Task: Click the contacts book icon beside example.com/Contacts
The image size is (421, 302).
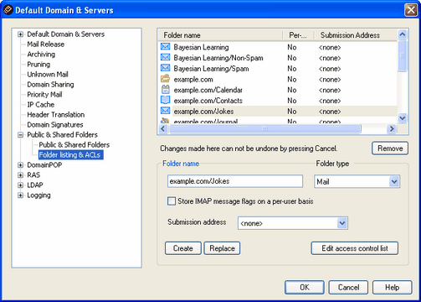Action: coord(165,100)
